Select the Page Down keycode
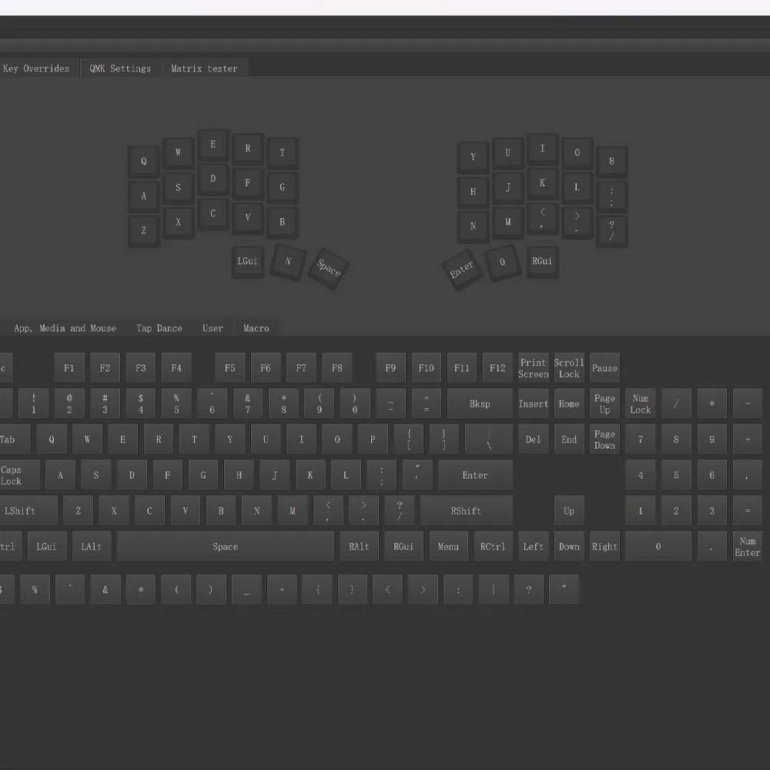The width and height of the screenshot is (770, 770). pos(604,440)
